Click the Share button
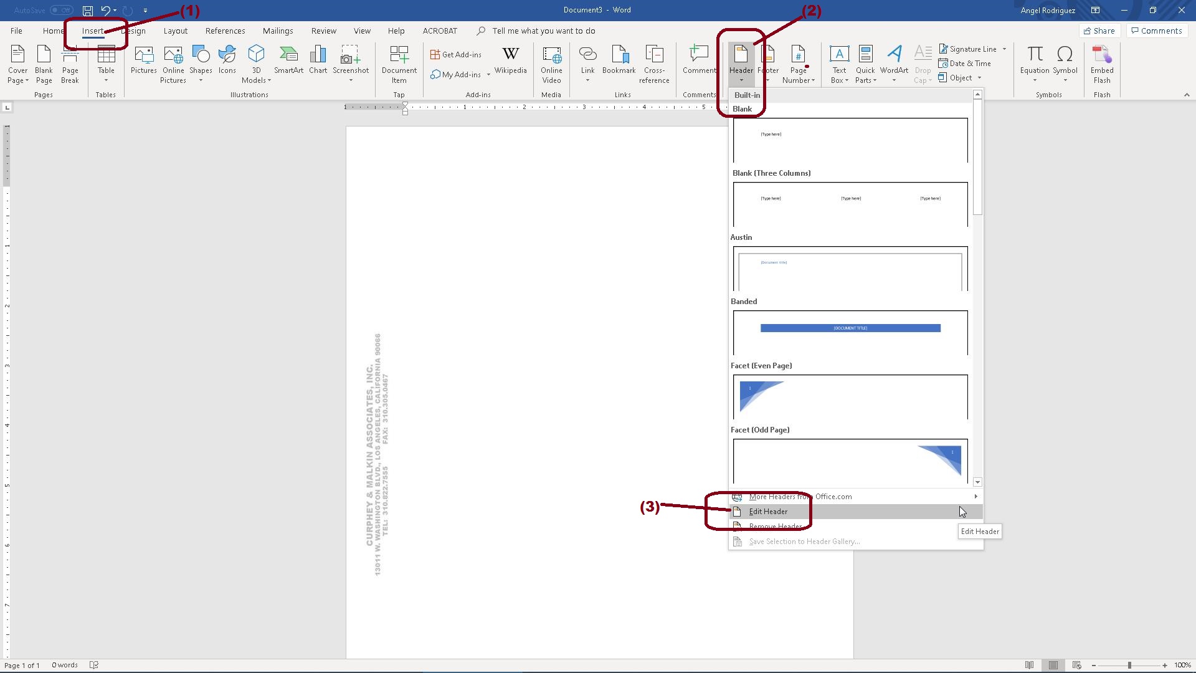The image size is (1196, 673). point(1099,31)
